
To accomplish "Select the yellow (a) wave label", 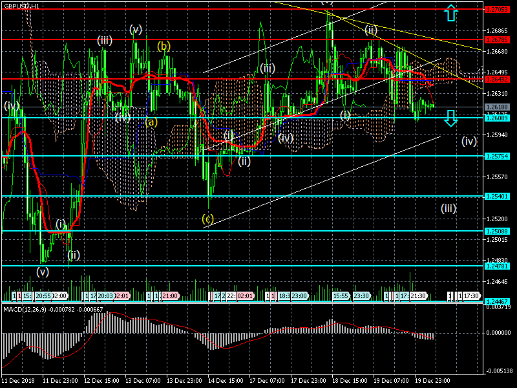I will [x=151, y=122].
